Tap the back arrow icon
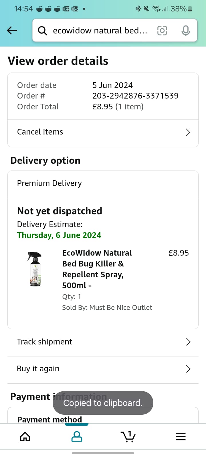206x457 pixels. coord(12,30)
